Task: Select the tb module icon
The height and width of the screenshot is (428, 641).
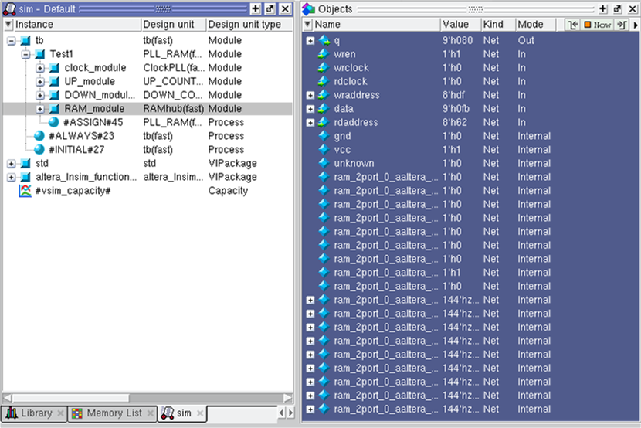Action: pos(25,40)
